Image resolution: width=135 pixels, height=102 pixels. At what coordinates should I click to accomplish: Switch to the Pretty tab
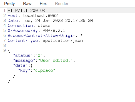[9, 4]
